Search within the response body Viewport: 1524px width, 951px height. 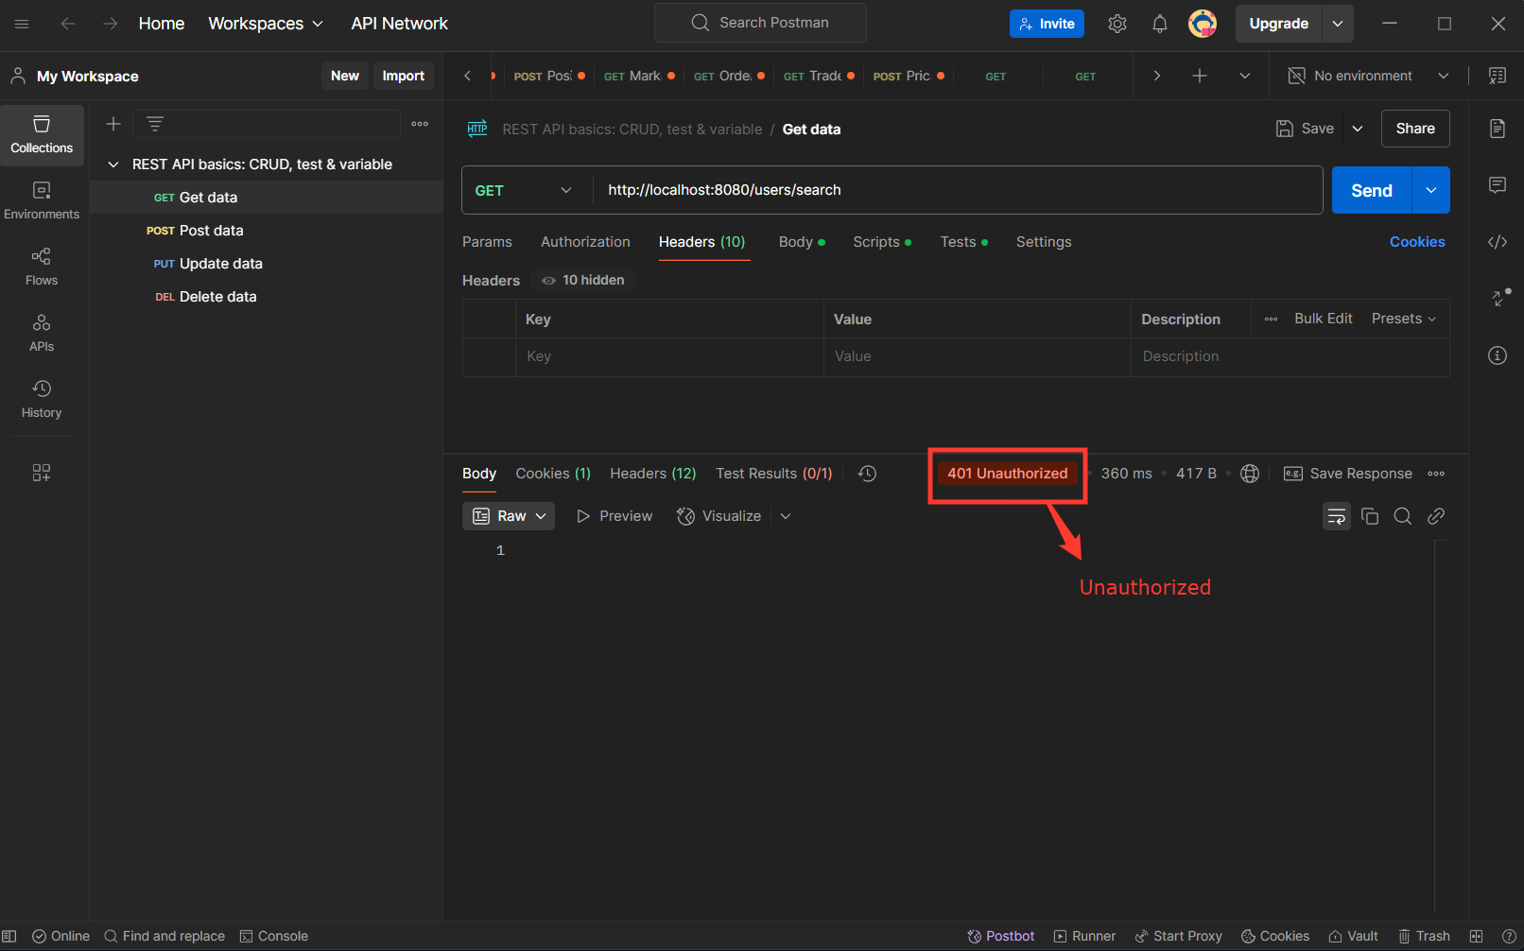coord(1403,516)
